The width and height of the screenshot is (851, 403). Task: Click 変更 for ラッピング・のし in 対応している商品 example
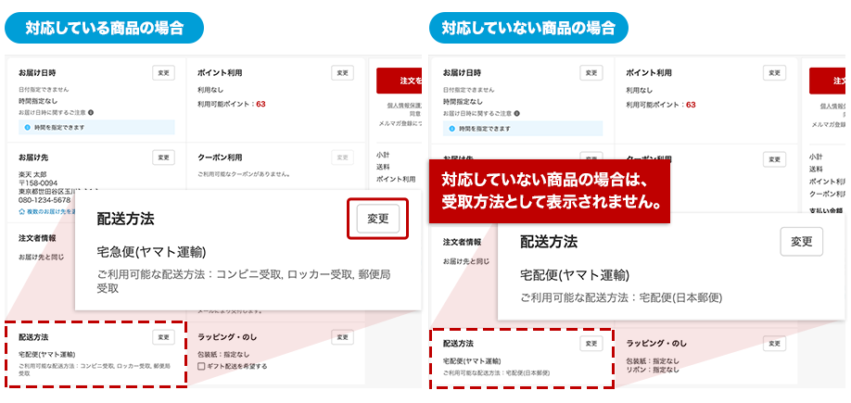pos(342,337)
